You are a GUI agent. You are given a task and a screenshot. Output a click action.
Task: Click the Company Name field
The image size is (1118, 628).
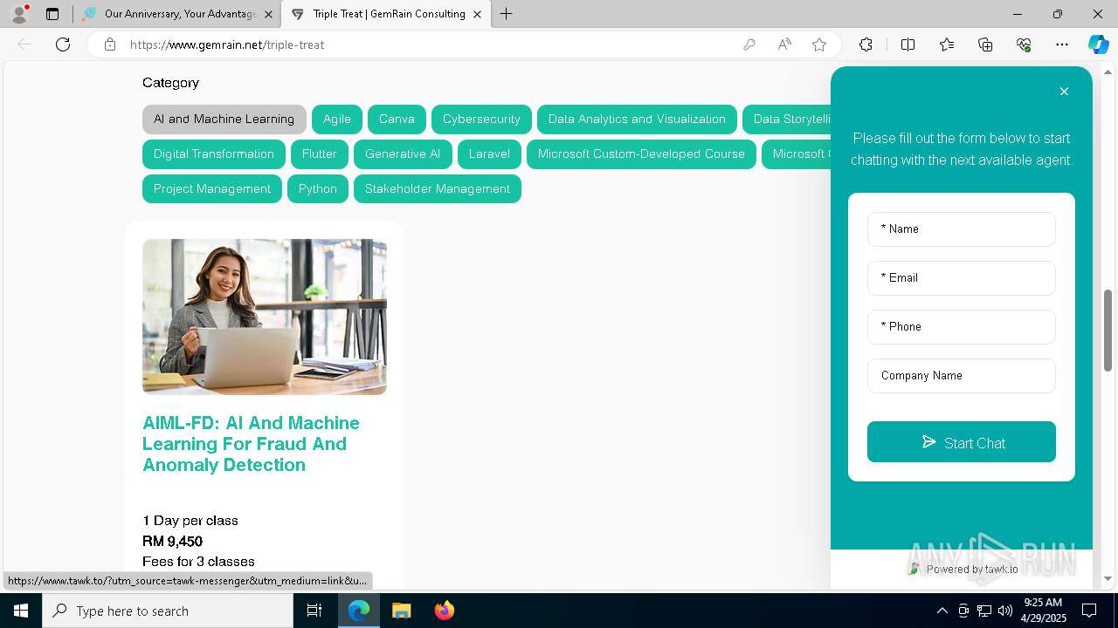pos(962,376)
